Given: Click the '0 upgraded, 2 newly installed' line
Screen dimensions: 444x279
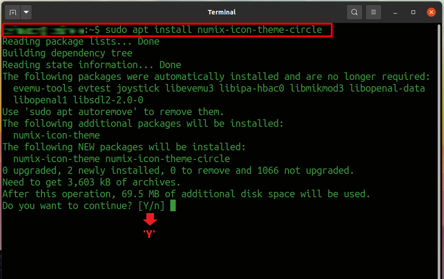Looking at the screenshot, I should [178, 171].
